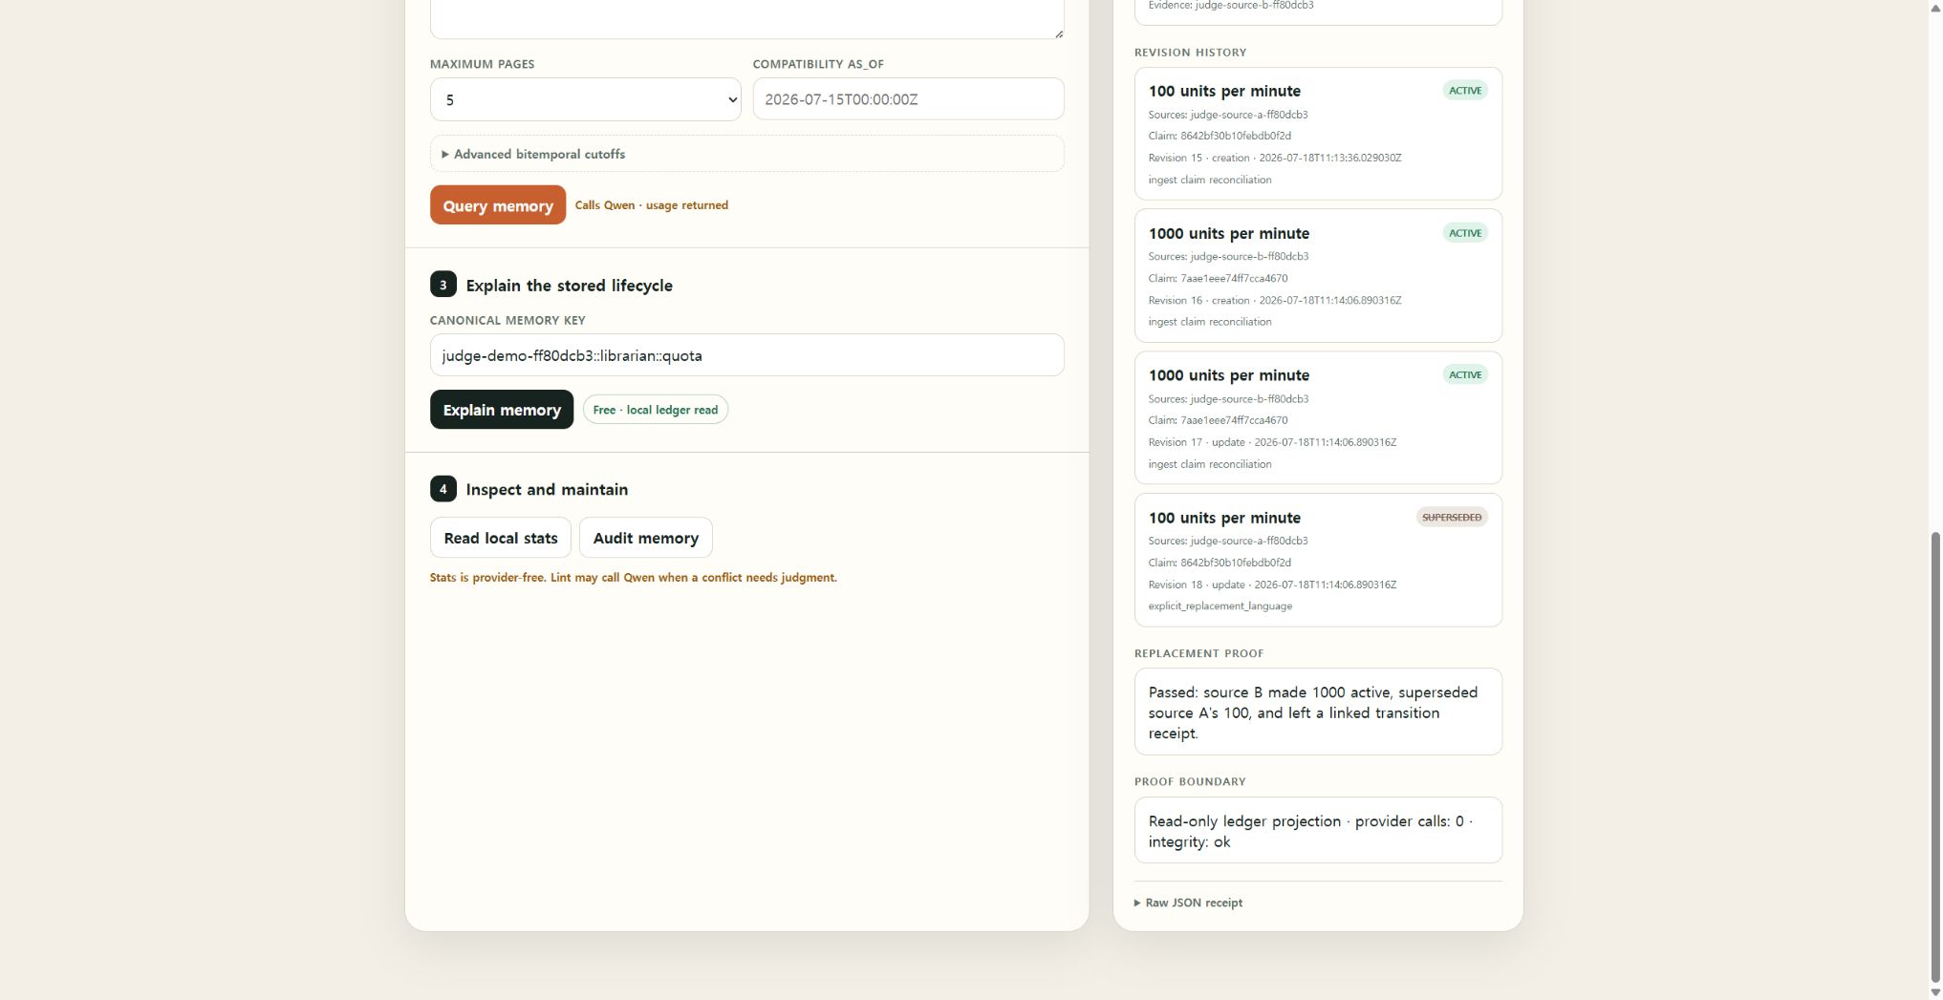Click the ACTIVE badge on Revision 15 card
Screen dimensions: 1943x1000
[1464, 91]
